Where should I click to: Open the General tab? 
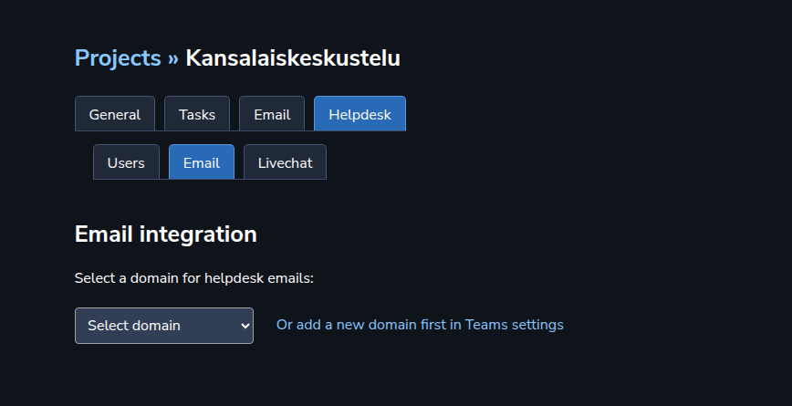pos(115,114)
